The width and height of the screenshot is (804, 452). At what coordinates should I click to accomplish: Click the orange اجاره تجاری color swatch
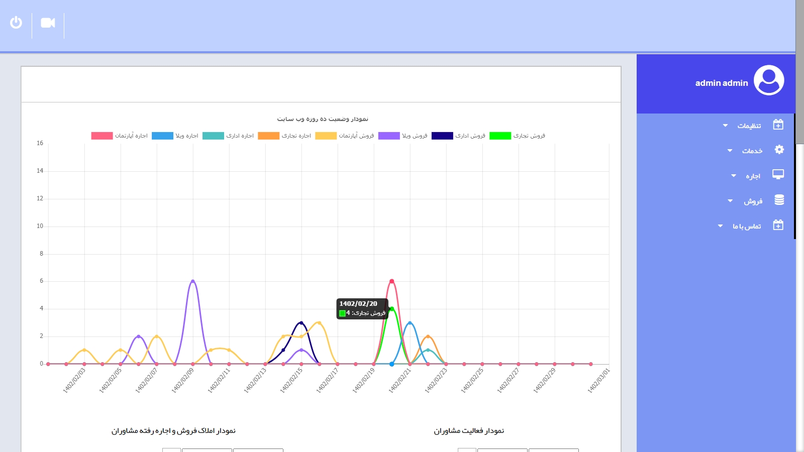tap(268, 136)
